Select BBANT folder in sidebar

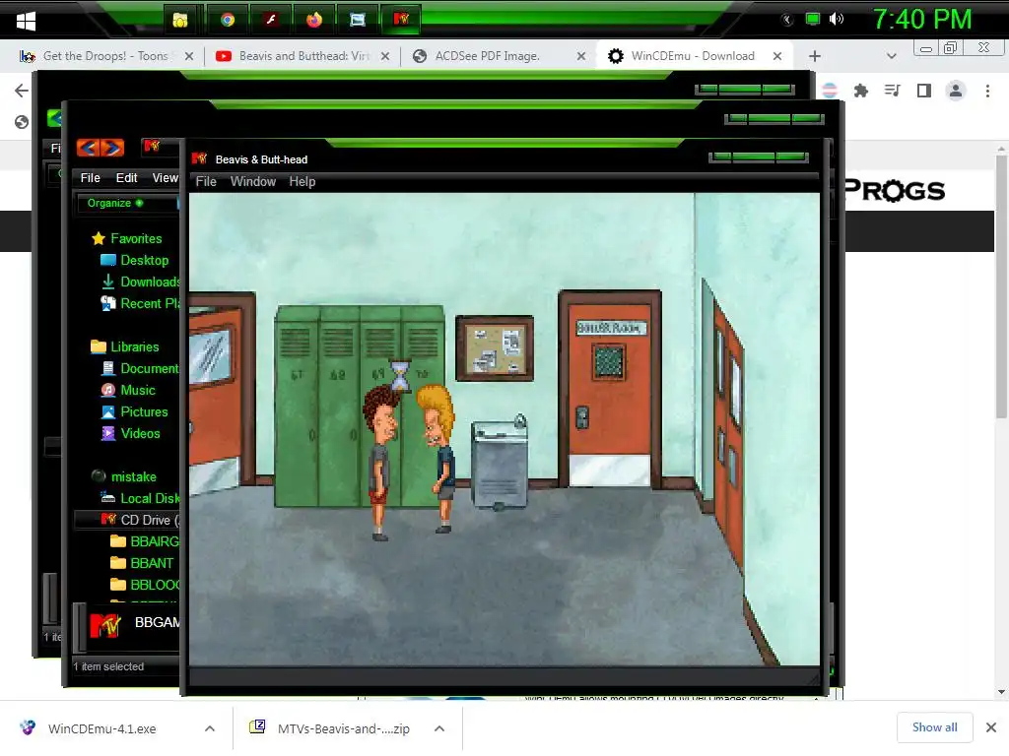coord(142,563)
